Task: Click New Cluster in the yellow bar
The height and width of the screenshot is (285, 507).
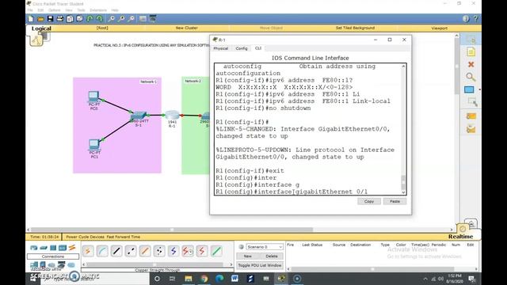Action: pyautogui.click(x=187, y=28)
